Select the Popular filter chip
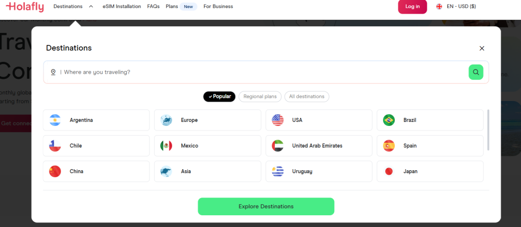 click(219, 96)
